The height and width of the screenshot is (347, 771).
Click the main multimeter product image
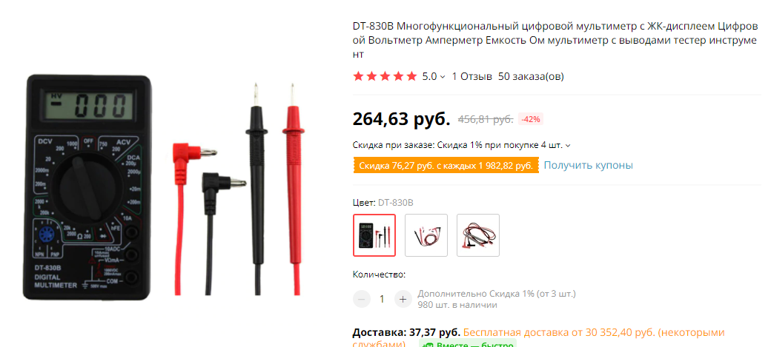[87, 187]
